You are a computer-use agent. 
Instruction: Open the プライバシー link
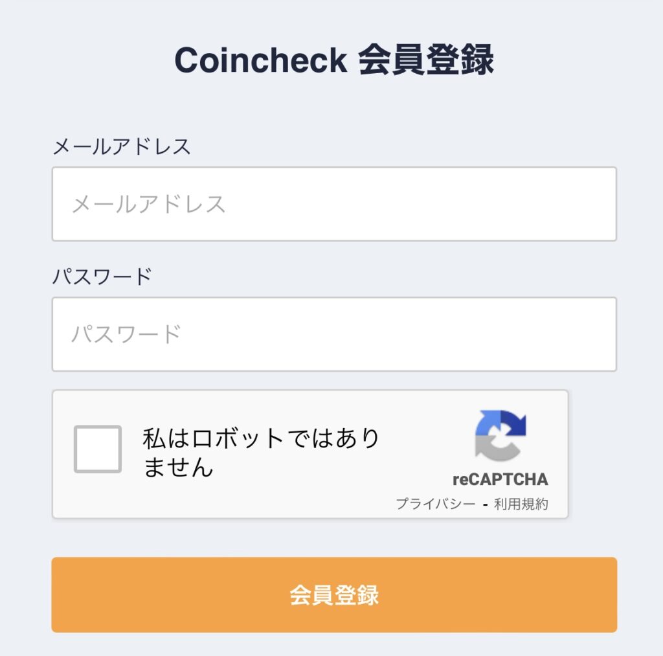435,504
